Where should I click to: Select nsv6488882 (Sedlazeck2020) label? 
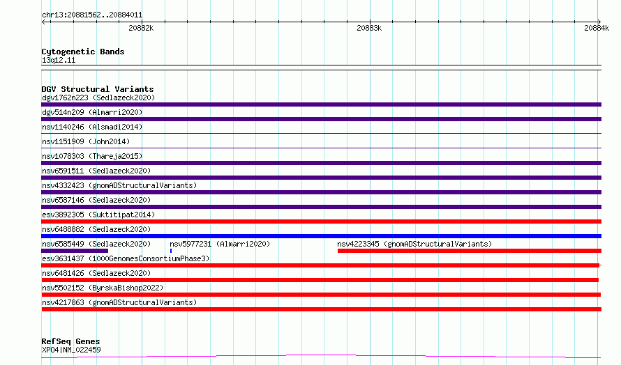pos(96,229)
